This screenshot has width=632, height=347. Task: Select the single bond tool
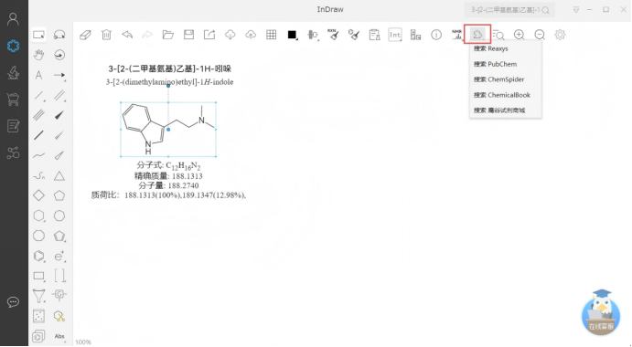(x=38, y=95)
